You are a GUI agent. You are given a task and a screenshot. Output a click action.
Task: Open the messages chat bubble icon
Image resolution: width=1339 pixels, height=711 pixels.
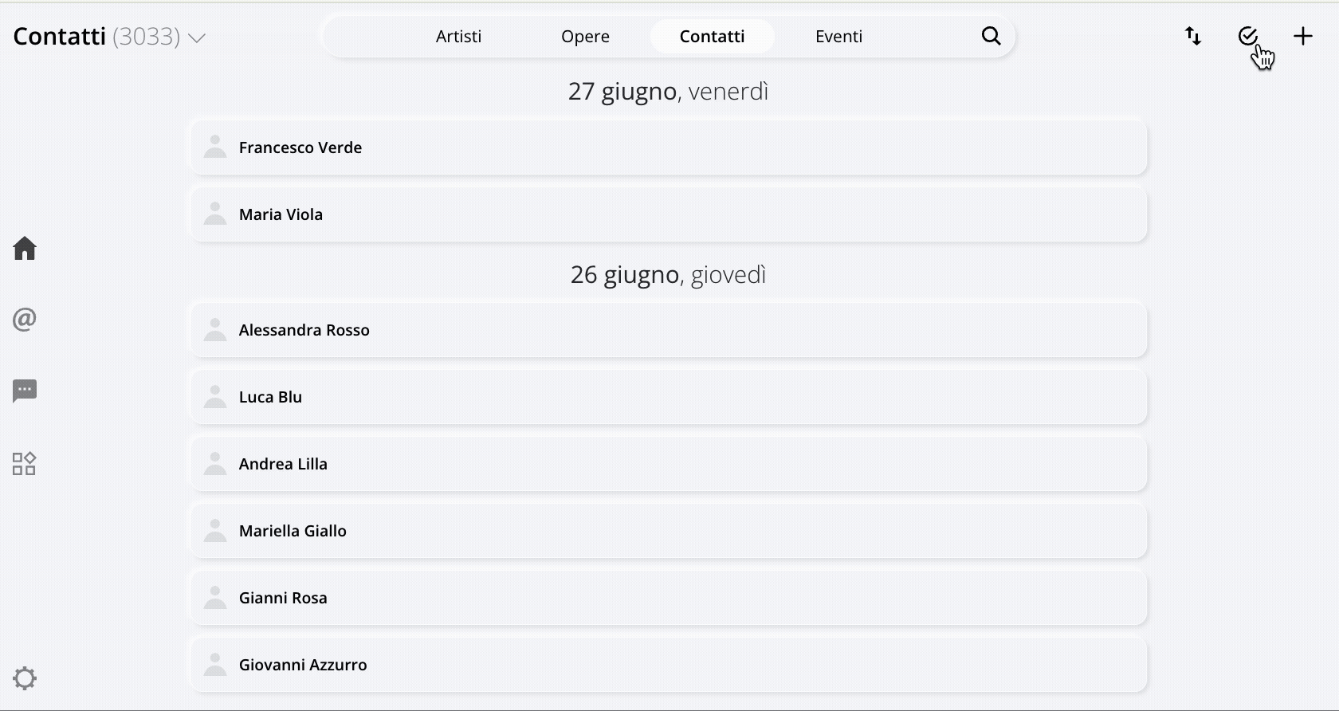tap(25, 391)
